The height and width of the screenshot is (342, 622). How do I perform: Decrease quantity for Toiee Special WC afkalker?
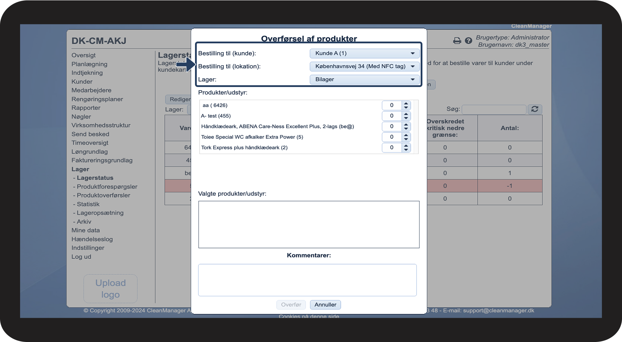(406, 139)
